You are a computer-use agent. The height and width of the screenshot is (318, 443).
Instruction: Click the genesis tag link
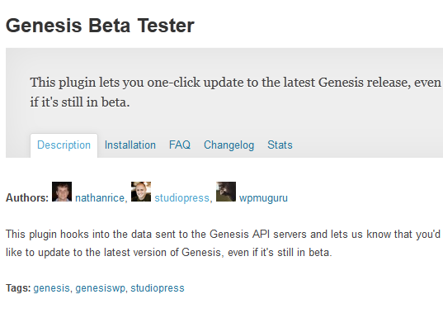(x=51, y=288)
